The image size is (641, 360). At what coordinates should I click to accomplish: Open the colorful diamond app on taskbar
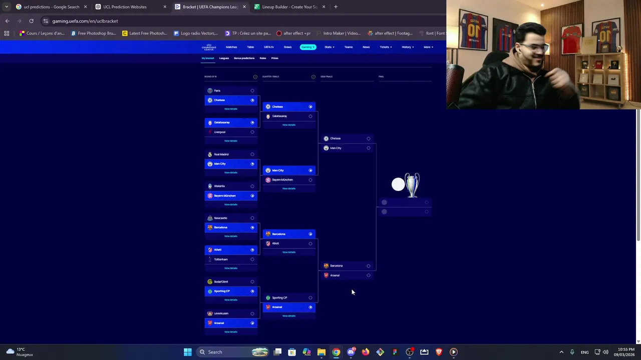click(380, 352)
